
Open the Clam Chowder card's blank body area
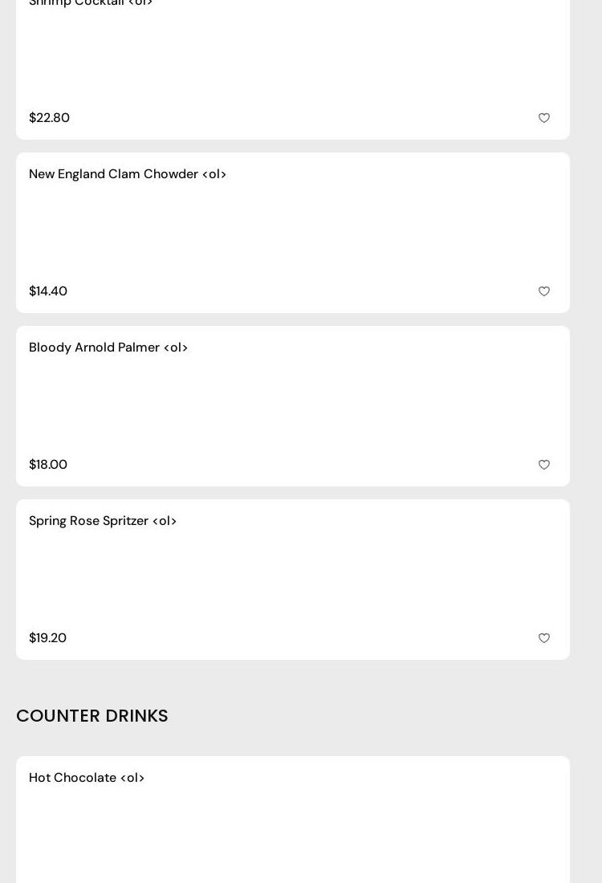click(293, 233)
